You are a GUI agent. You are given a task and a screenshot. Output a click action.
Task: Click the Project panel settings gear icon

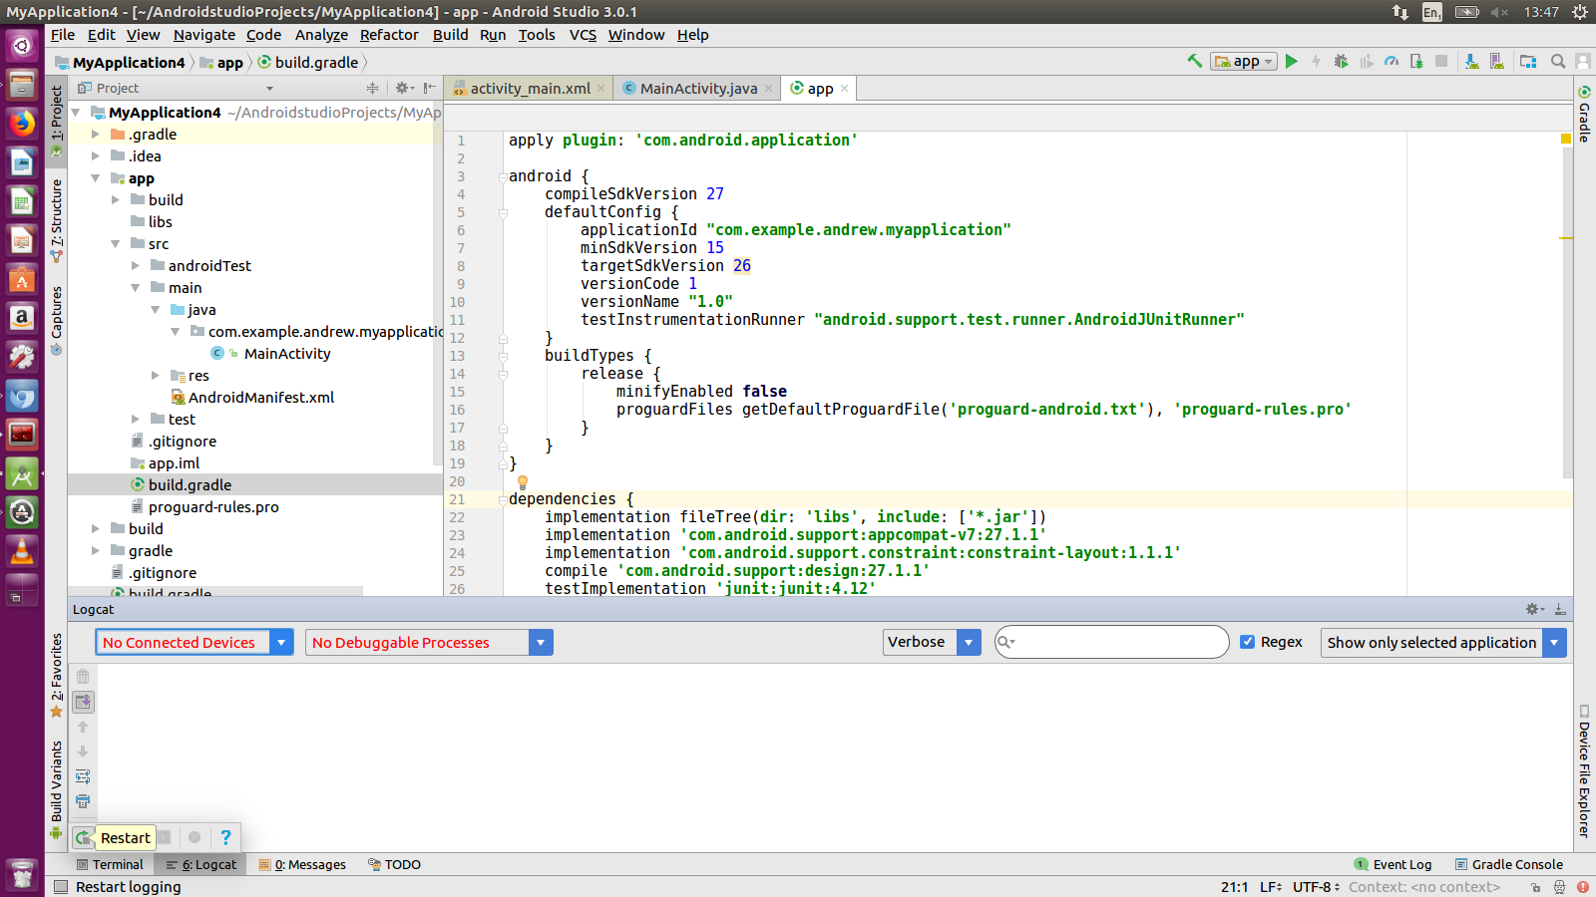click(x=404, y=88)
